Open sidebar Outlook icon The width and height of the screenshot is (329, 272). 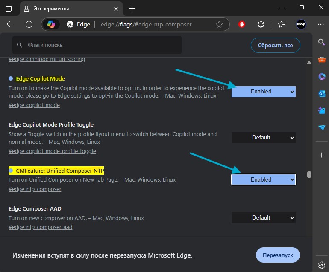coord(322,94)
